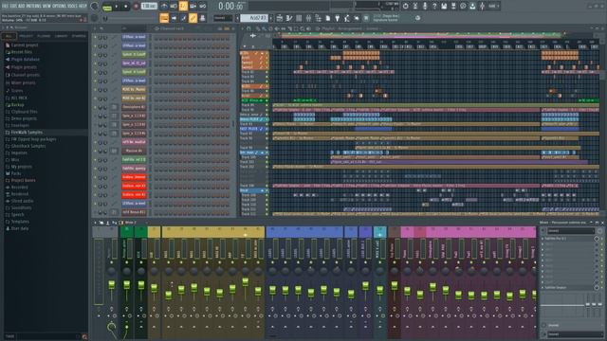The image size is (607, 341).
Task: Open the EDIT menu
Action: point(14,7)
